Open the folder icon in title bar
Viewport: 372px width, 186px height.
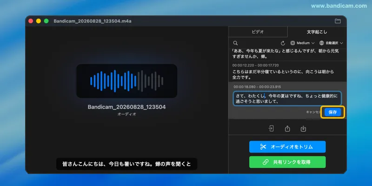click(338, 21)
